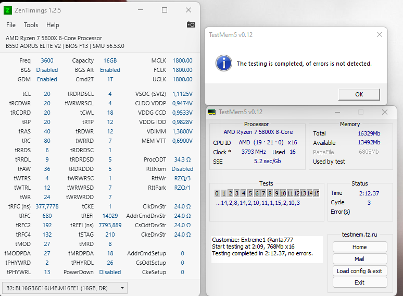Click the Cmd2T value 1T

click(x=110, y=79)
